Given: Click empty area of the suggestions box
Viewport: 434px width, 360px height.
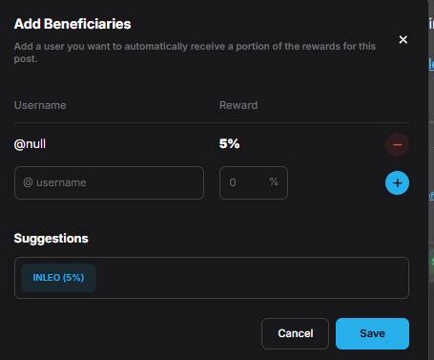Looking at the screenshot, I should [x=251, y=278].
